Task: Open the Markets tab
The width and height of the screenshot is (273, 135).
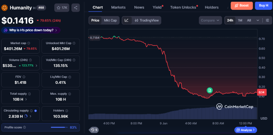Action: pos(119,7)
